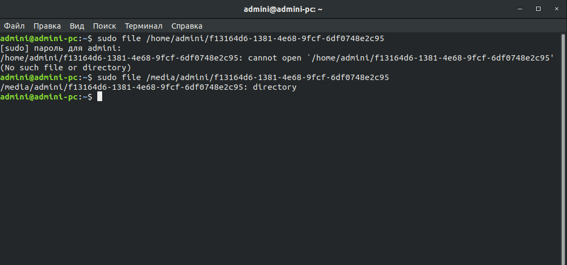Screen dimensions: 567x265
Task: Open the Поиск menu
Action: click(x=104, y=26)
